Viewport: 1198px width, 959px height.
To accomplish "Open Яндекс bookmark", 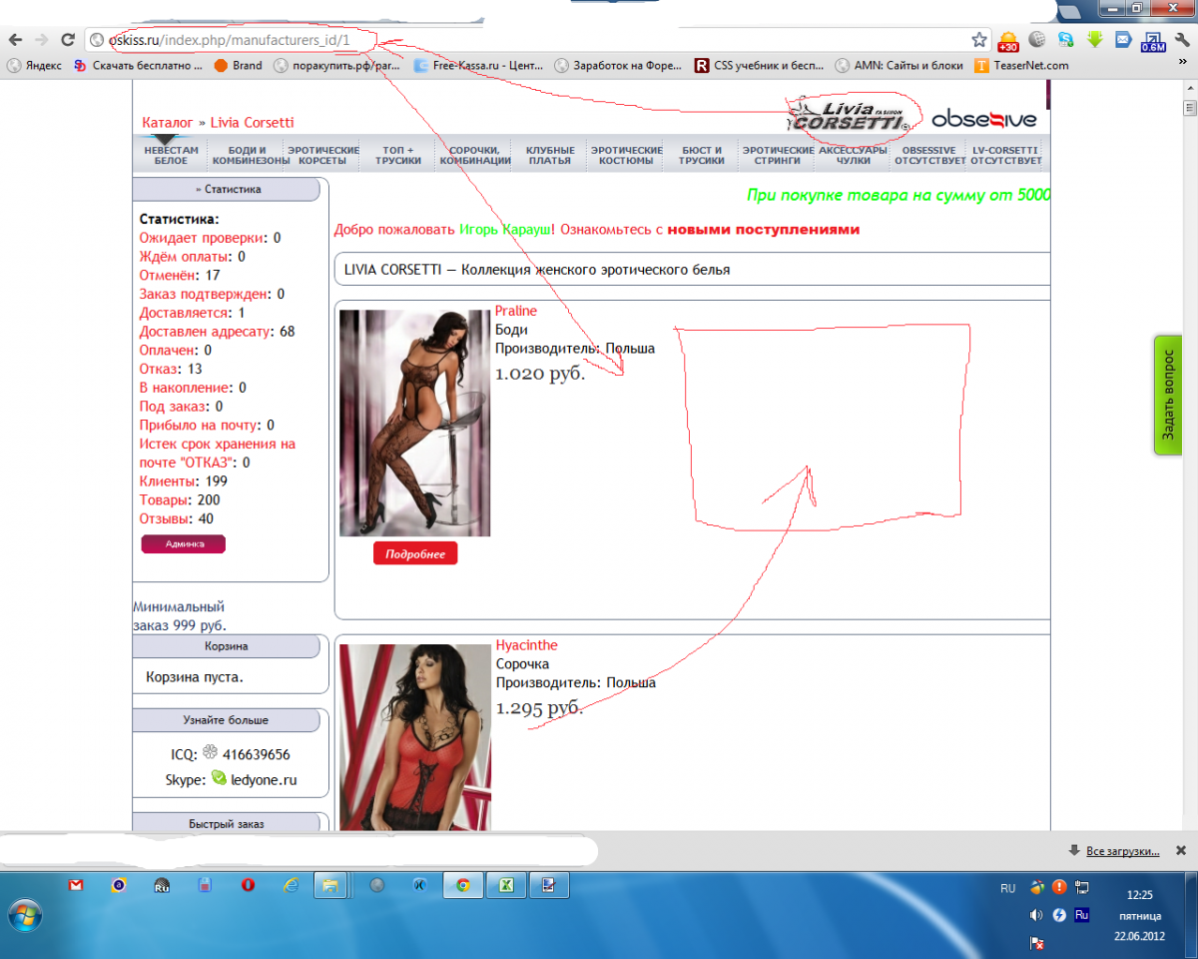I will pos(35,65).
